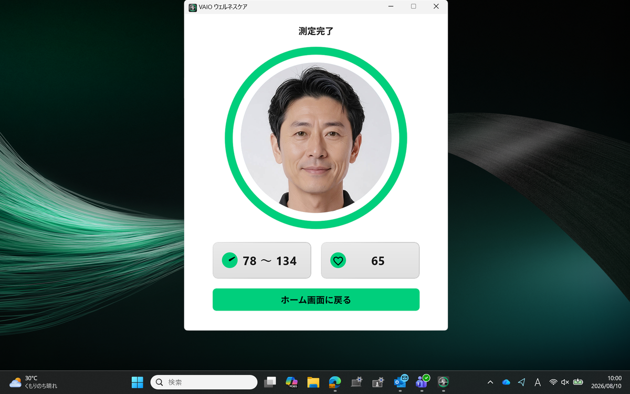630x394 pixels.
Task: Click the VAIO wellness care taskbar icon
Action: (444, 382)
